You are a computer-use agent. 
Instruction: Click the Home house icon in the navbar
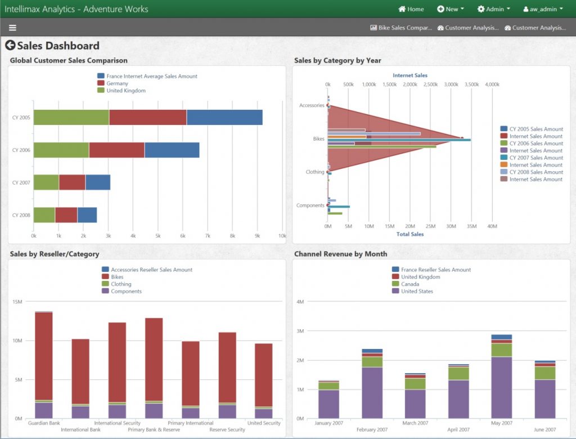pyautogui.click(x=403, y=9)
